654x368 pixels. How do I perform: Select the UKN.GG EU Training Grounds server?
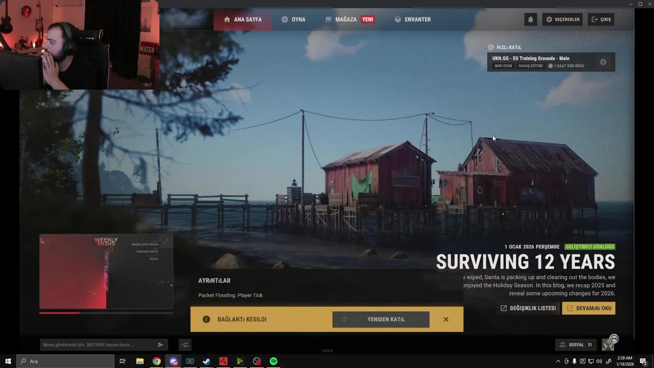click(x=551, y=62)
